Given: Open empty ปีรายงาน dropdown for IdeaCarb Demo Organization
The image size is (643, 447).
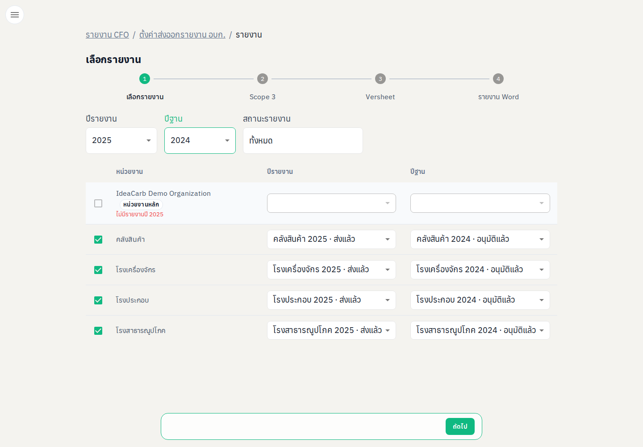Looking at the screenshot, I should click(331, 203).
